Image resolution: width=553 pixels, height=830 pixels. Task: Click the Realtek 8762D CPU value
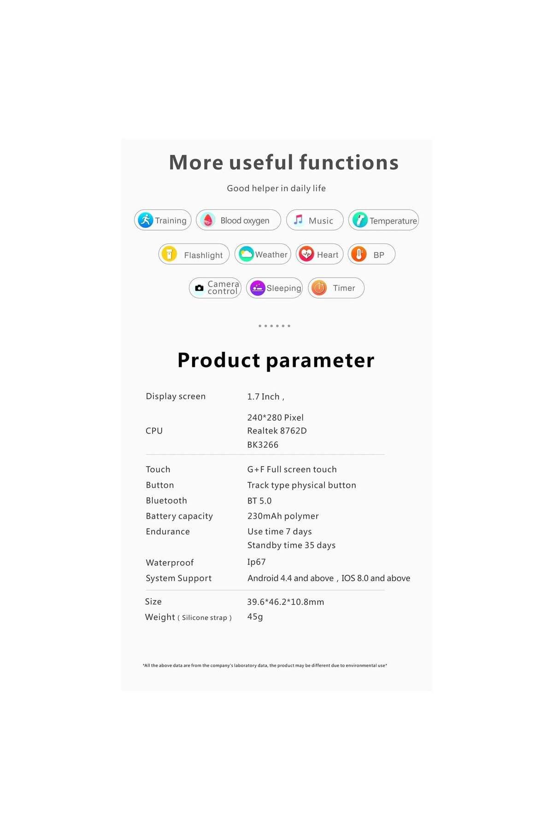pyautogui.click(x=277, y=431)
